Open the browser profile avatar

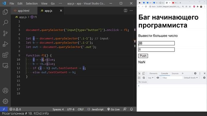201,6
